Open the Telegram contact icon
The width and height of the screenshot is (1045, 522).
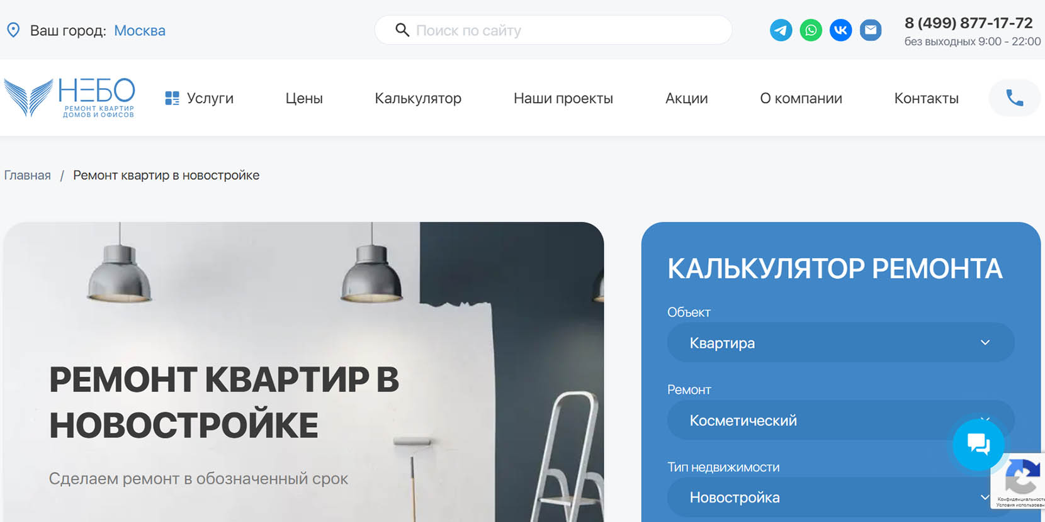pyautogui.click(x=781, y=30)
